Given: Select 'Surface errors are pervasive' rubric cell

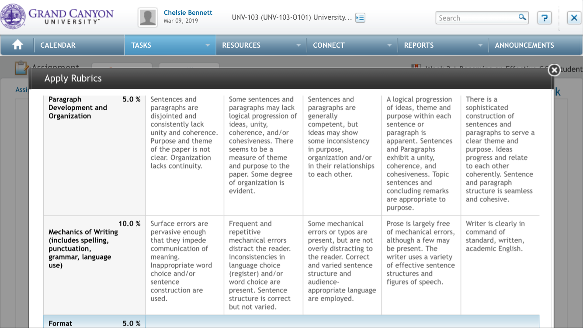Looking at the screenshot, I should coord(185,265).
